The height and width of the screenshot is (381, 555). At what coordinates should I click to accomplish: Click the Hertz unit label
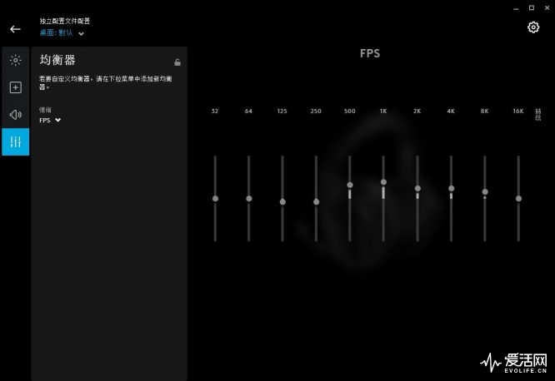tap(538, 115)
